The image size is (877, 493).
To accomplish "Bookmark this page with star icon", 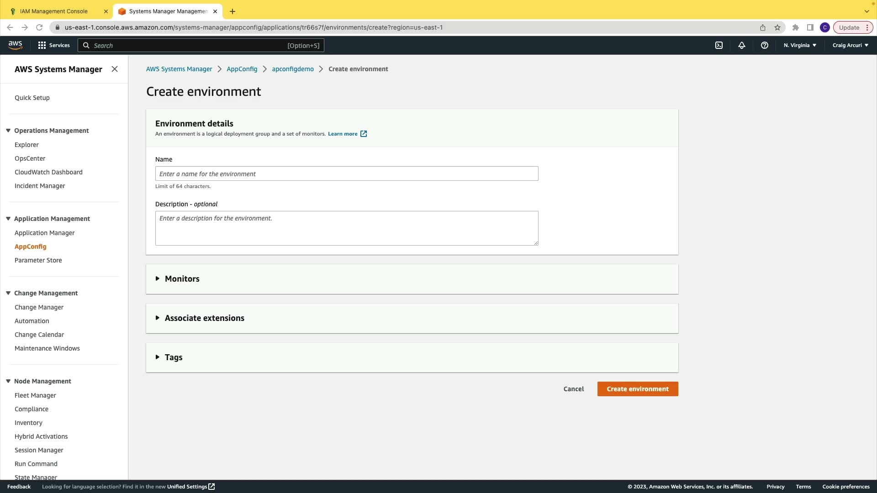I will 777,27.
